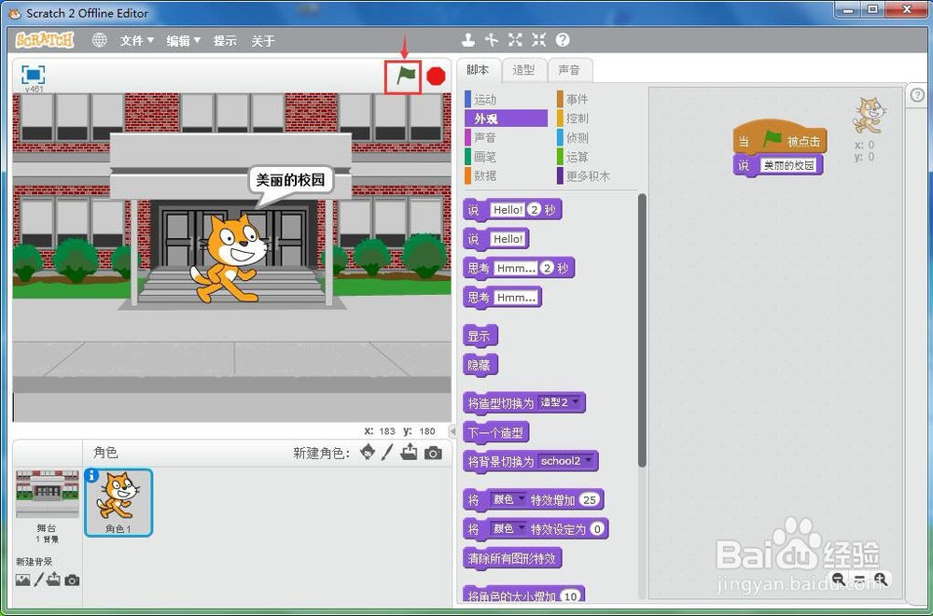Select the 外观 block category

point(506,119)
